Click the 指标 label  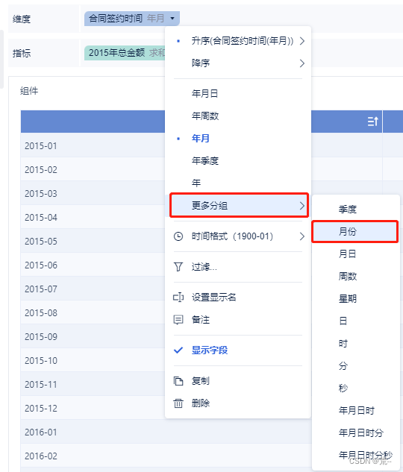click(x=22, y=53)
